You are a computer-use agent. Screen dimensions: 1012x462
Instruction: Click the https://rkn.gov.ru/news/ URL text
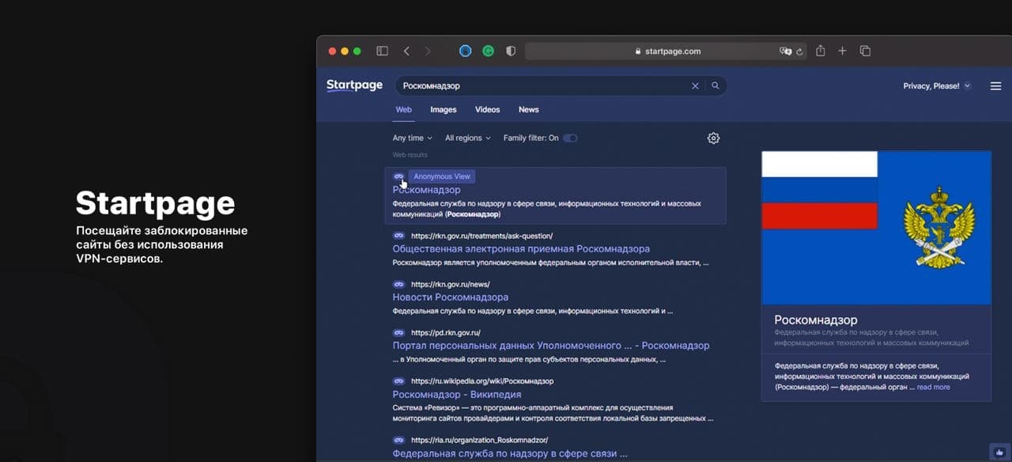(451, 284)
